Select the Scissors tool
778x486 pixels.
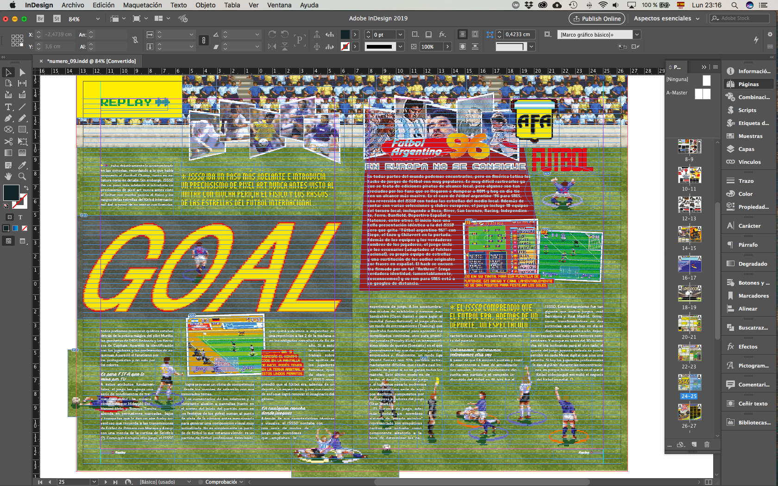coord(8,142)
